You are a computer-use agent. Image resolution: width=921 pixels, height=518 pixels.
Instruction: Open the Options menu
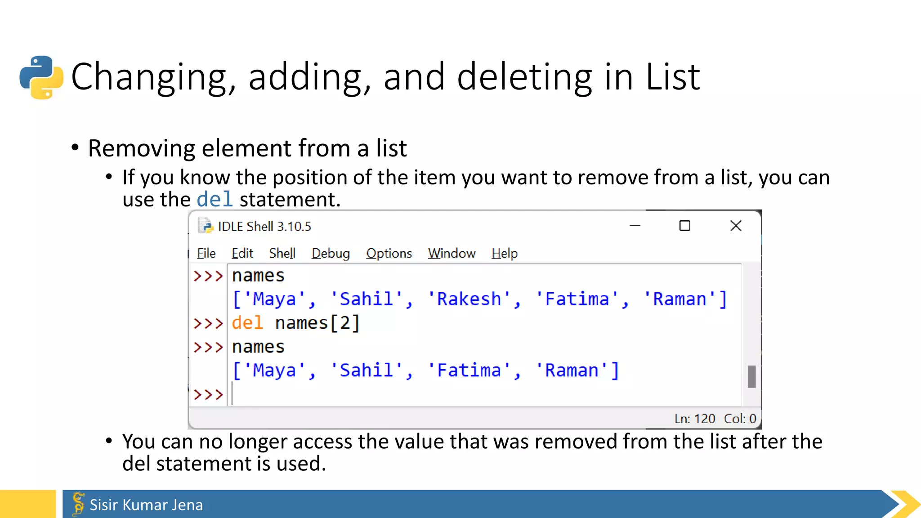[x=389, y=253]
